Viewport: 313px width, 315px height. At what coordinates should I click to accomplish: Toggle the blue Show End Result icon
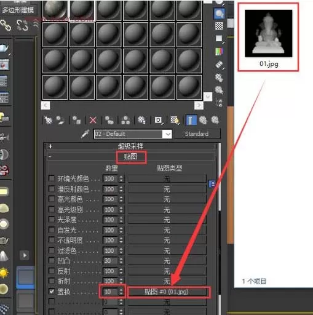point(191,120)
